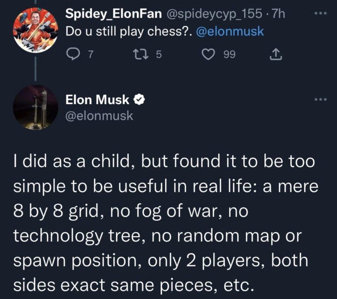The height and width of the screenshot is (299, 337).
Task: Click the retweet count 5
Action: [158, 55]
